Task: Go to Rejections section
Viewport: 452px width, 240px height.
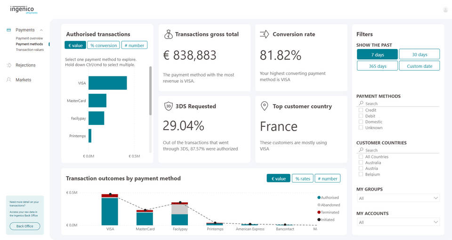Action: (x=25, y=65)
